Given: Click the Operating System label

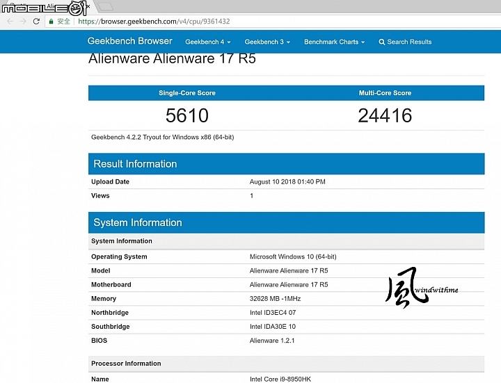Looking at the screenshot, I should click(x=119, y=256).
